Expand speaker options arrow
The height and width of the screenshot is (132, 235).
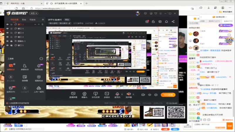pos(133,94)
